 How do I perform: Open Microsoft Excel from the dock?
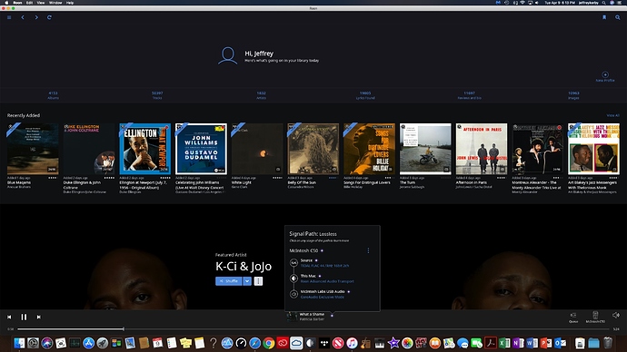(504, 343)
